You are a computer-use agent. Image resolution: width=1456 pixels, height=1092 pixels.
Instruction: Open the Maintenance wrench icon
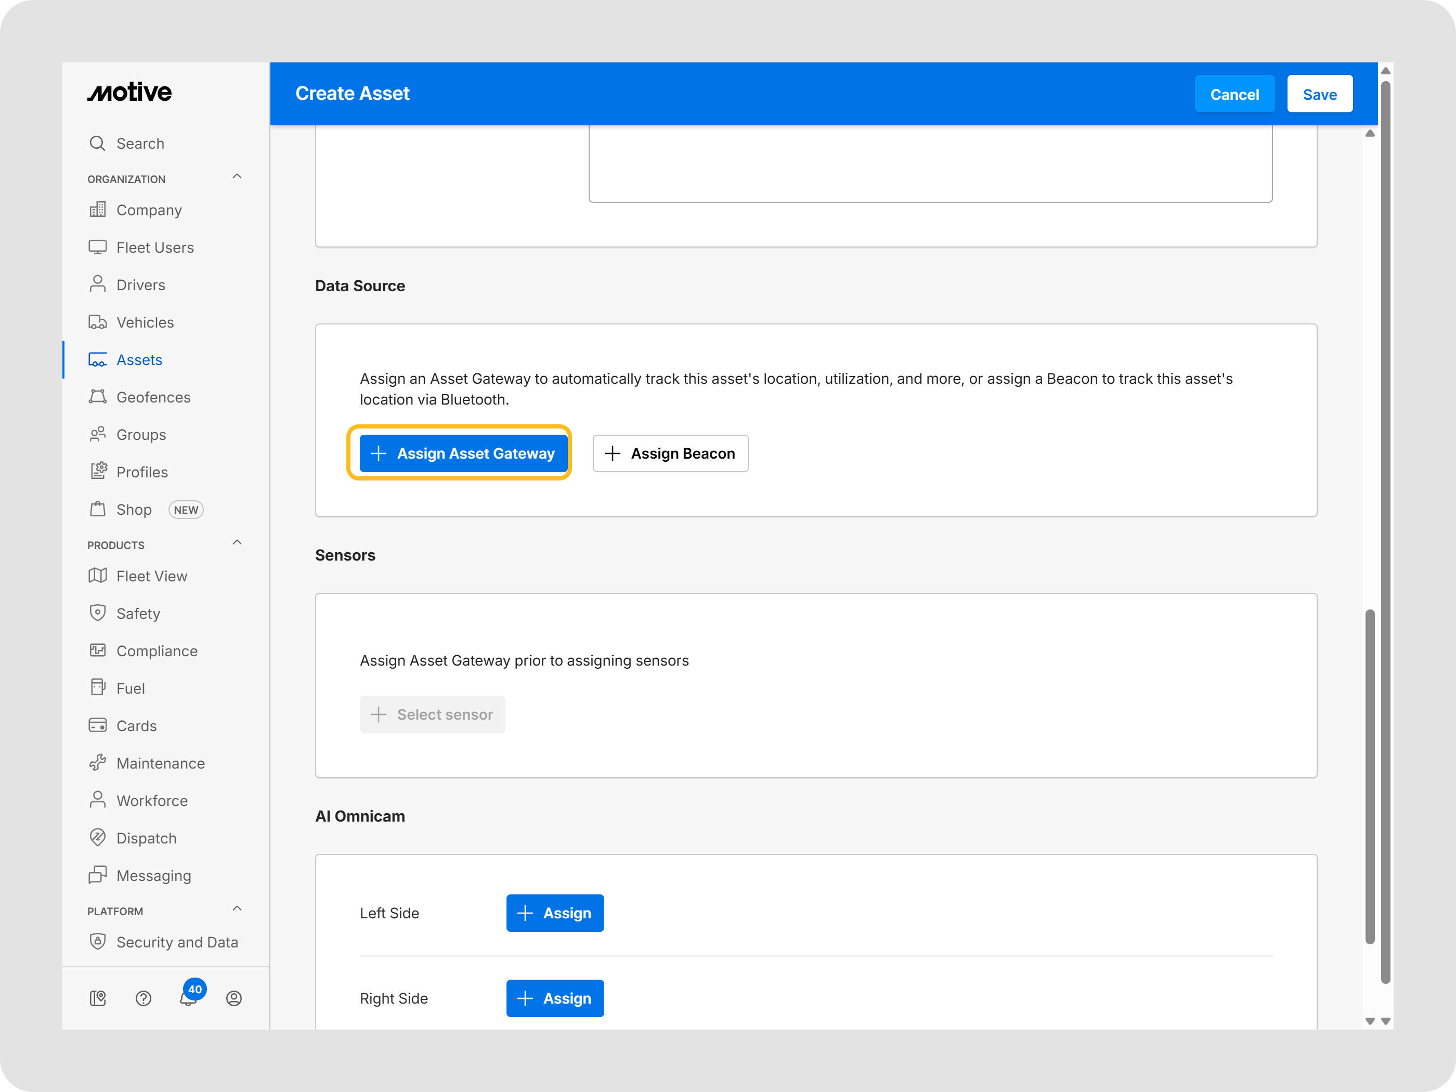tap(97, 763)
